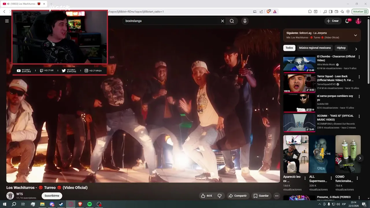Image resolution: width=370 pixels, height=208 pixels.
Task: Select the Hiphop filter chip
Action: click(x=341, y=48)
